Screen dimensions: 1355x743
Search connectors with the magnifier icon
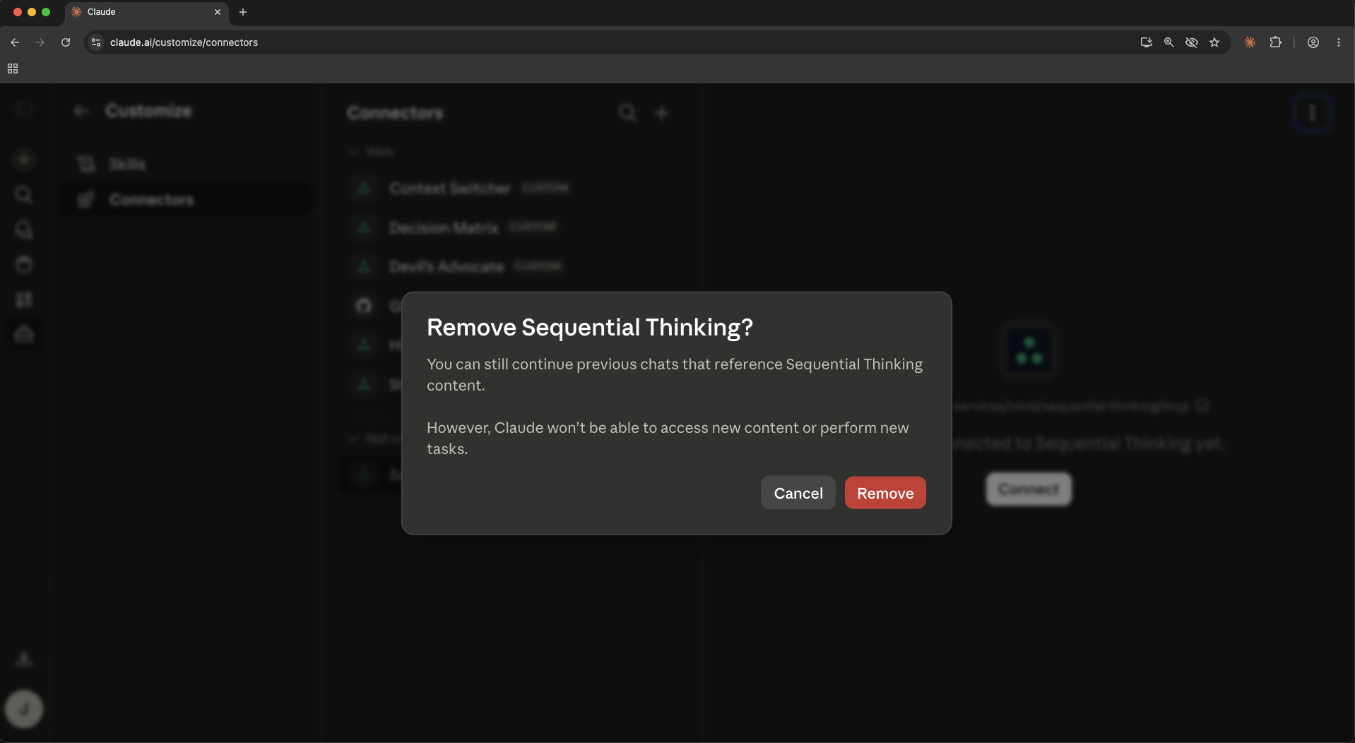[x=627, y=113]
